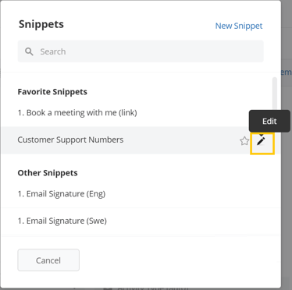The height and width of the screenshot is (290, 292).
Task: Click the pencil Edit icon for Customer Support Numbers
Action: pos(261,141)
